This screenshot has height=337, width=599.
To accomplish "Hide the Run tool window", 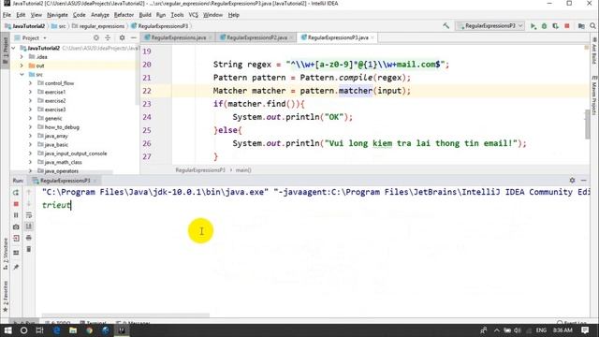I will point(583,180).
